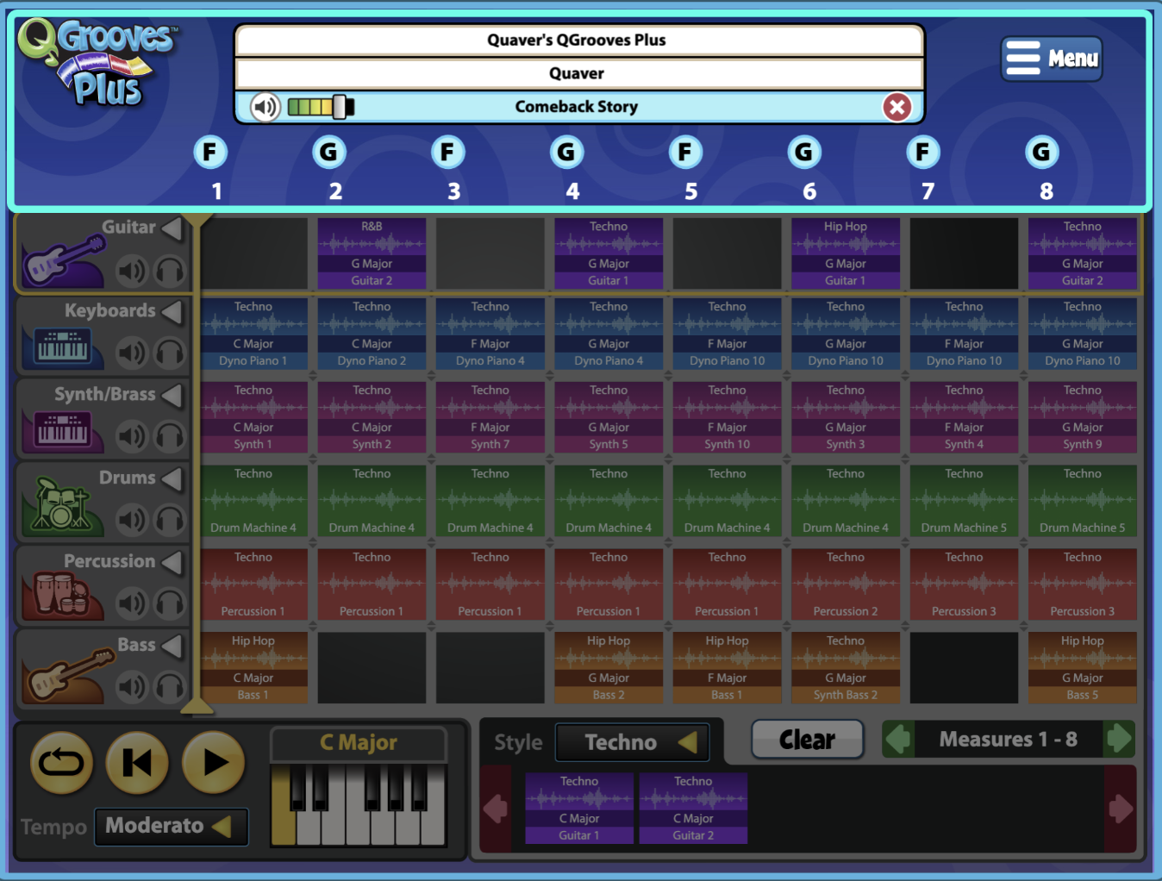Toggle the Bass track speaker

click(132, 687)
